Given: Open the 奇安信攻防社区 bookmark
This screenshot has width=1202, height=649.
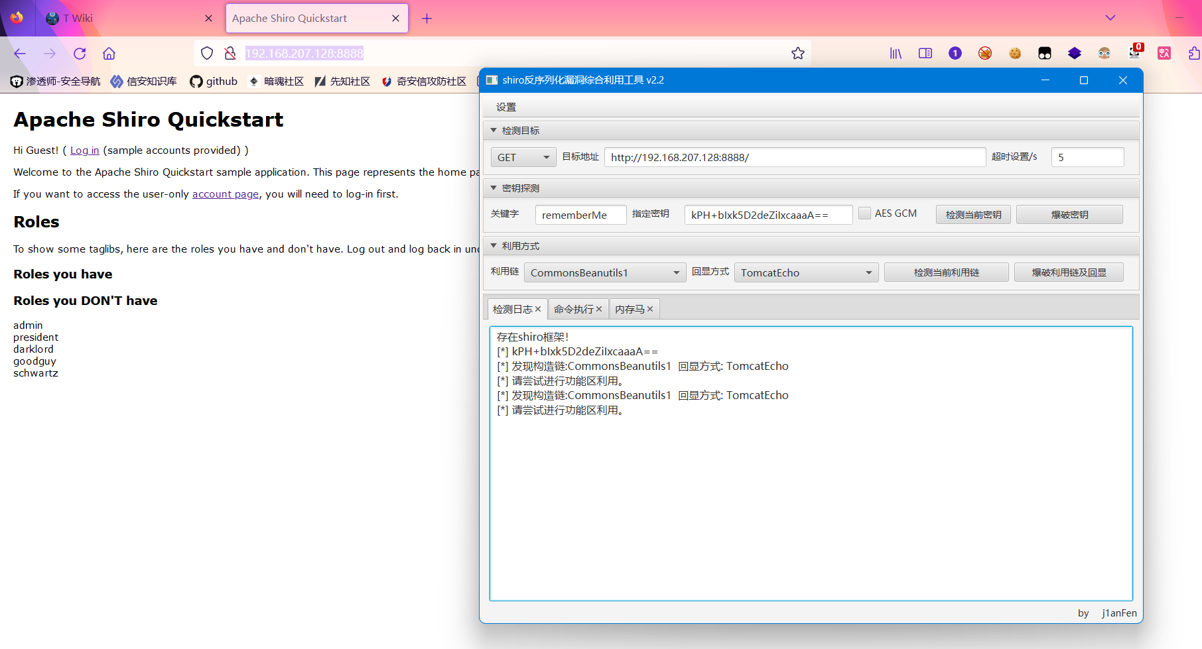Looking at the screenshot, I should point(424,82).
